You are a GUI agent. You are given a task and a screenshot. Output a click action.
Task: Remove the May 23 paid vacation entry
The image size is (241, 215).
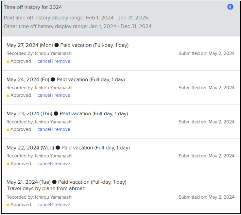pyautogui.click(x=62, y=129)
